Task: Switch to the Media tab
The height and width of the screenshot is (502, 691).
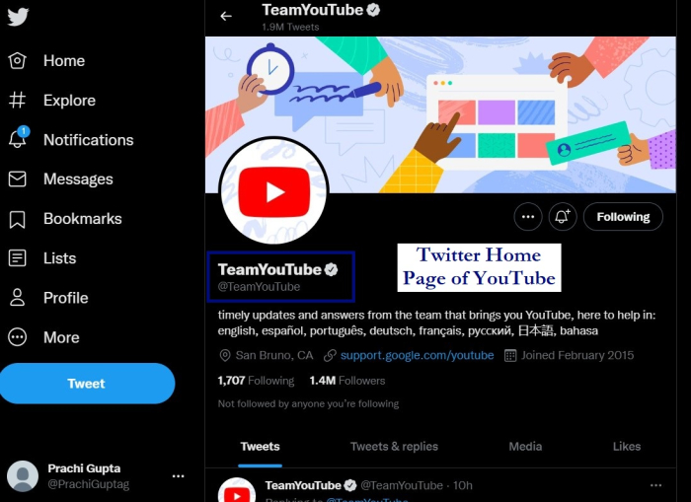Action: 525,447
